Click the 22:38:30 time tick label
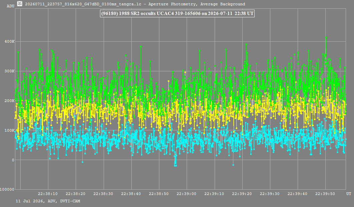 pyautogui.click(x=103, y=194)
